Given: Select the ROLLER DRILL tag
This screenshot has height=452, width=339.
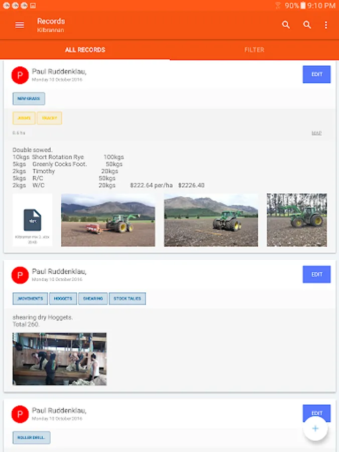Looking at the screenshot, I should coord(31,437).
